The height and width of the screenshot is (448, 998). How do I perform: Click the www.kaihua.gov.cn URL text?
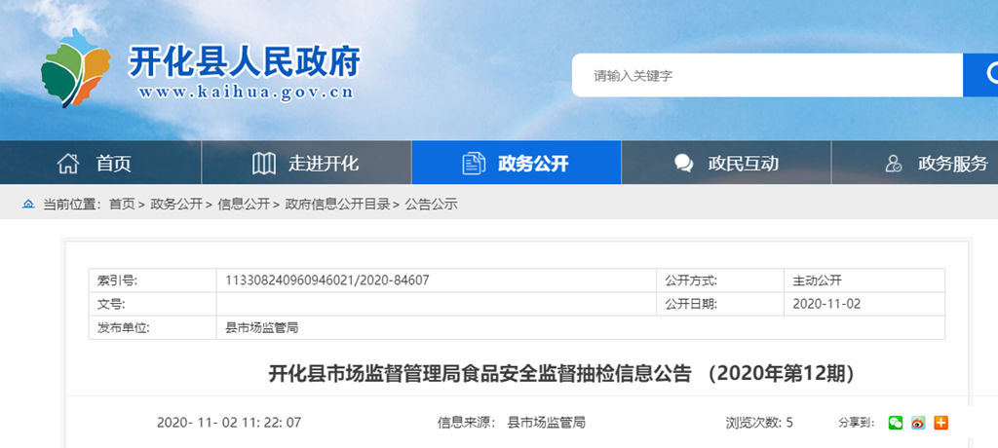click(x=246, y=93)
